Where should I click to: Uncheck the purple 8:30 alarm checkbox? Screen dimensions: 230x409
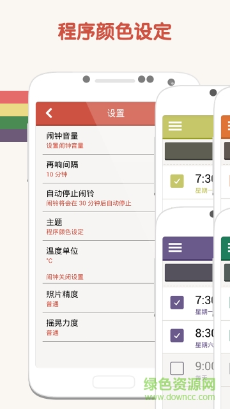(x=177, y=336)
